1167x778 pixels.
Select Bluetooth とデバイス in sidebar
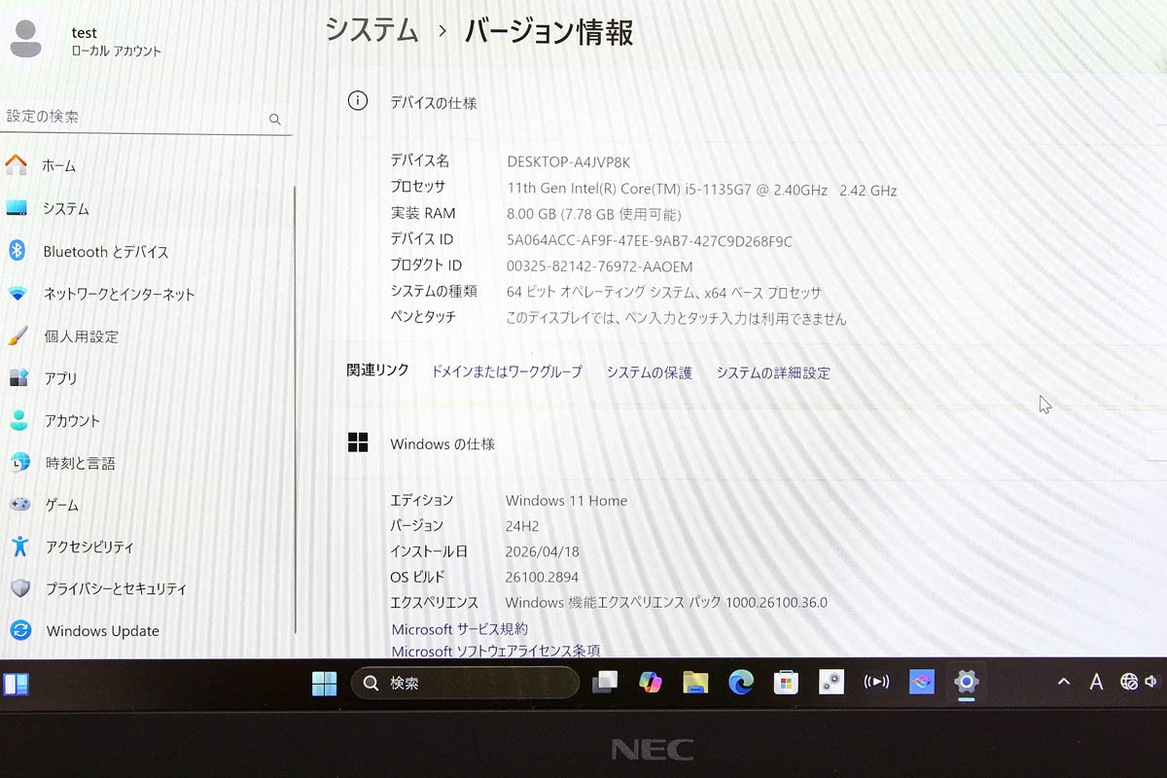[x=146, y=251]
